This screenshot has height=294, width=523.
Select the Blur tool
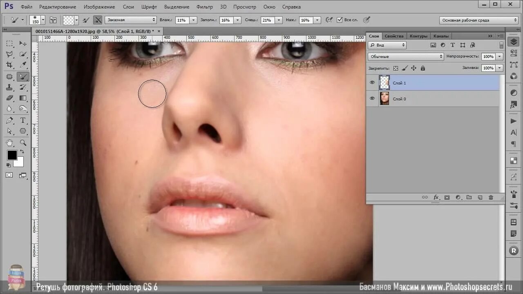click(x=9, y=109)
